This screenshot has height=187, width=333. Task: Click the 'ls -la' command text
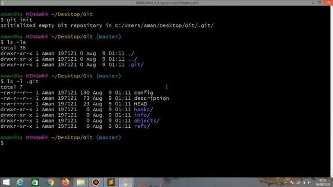[16, 43]
